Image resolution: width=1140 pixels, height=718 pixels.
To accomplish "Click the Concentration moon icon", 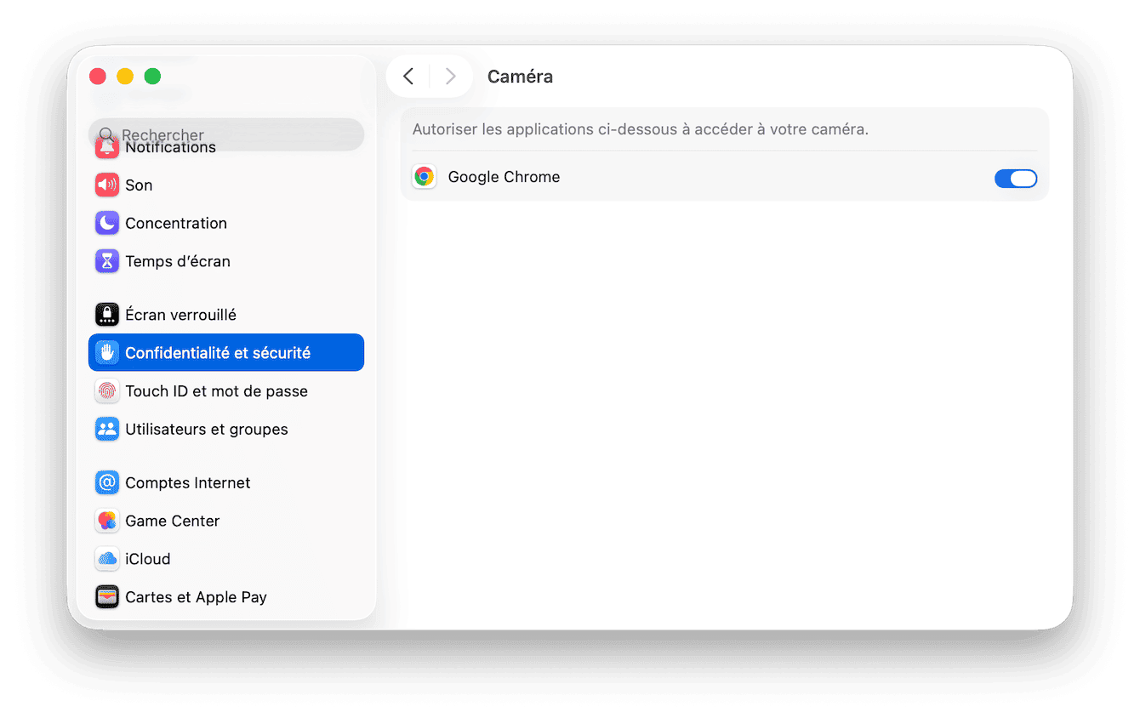I will pos(107,223).
